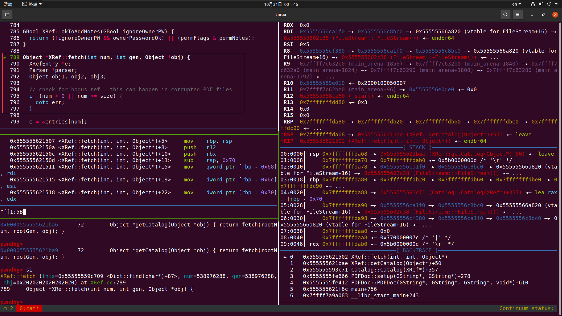562x316 pixels.
Task: Expand the system menu arrow
Action: click(x=556, y=4)
